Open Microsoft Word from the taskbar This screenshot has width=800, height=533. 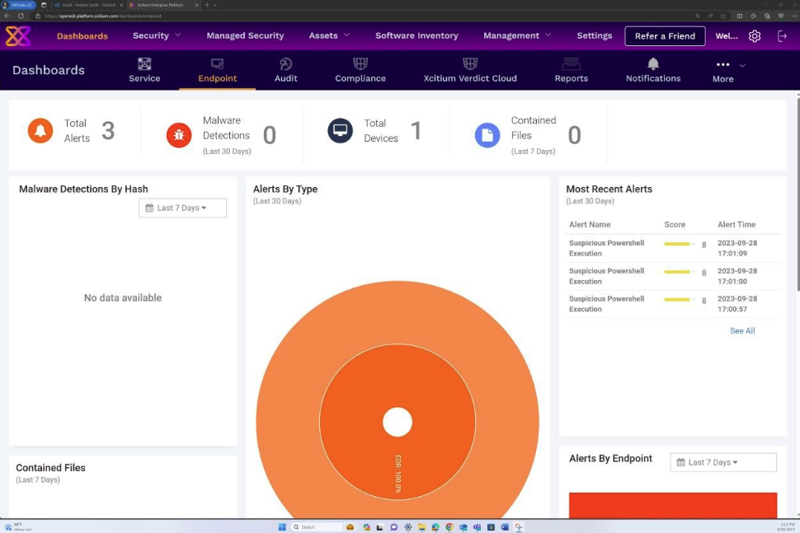click(505, 527)
